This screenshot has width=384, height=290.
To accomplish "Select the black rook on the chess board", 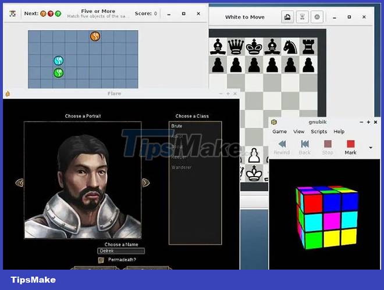I will (x=308, y=46).
